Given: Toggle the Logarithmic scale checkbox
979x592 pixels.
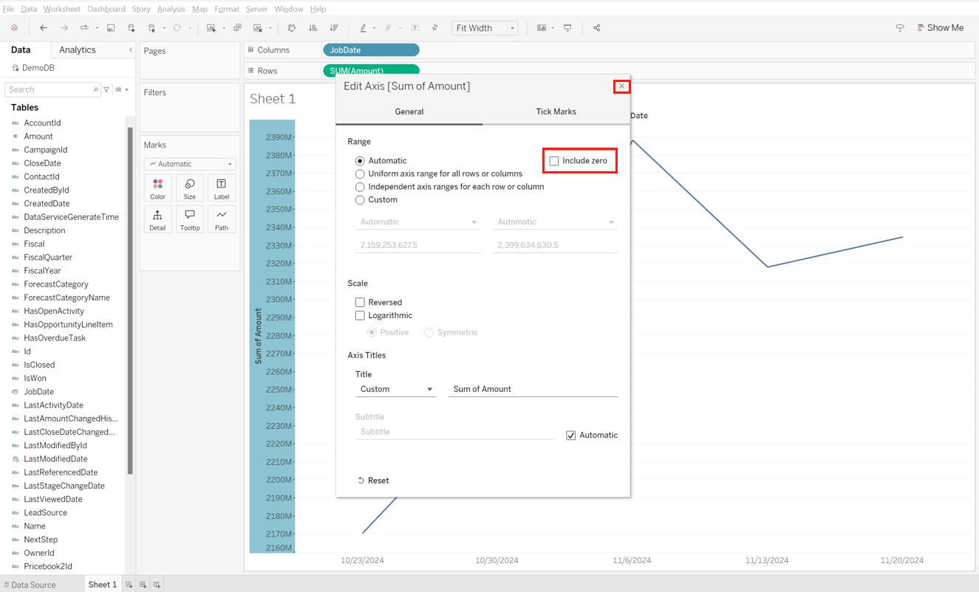Looking at the screenshot, I should coord(360,316).
